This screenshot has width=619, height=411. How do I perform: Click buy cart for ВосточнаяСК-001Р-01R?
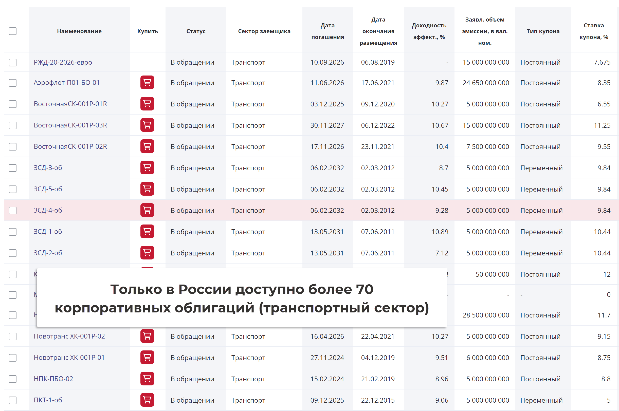147,104
